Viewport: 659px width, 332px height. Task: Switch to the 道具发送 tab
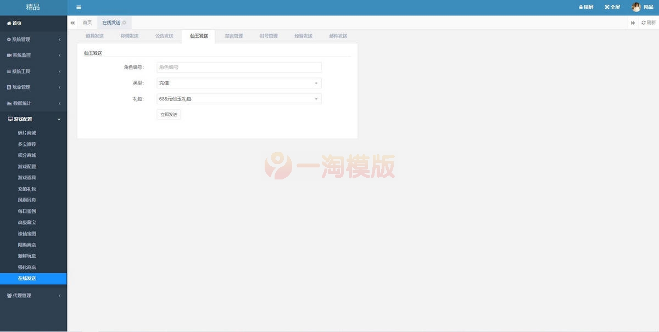click(95, 35)
